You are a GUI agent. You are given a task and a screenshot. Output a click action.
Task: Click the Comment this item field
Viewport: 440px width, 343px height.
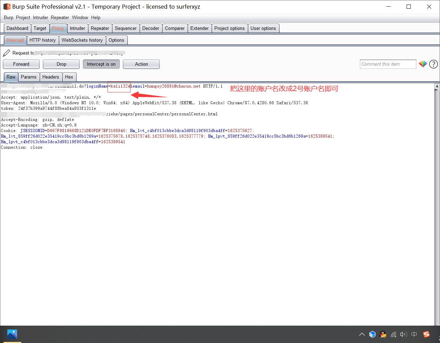tap(388, 64)
